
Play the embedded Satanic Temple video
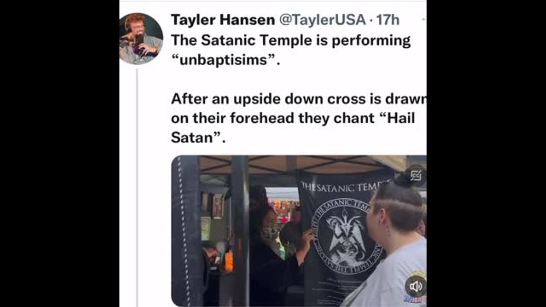coord(299,231)
